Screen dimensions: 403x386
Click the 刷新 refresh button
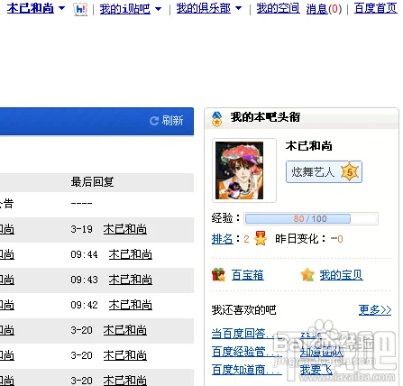[x=167, y=121]
